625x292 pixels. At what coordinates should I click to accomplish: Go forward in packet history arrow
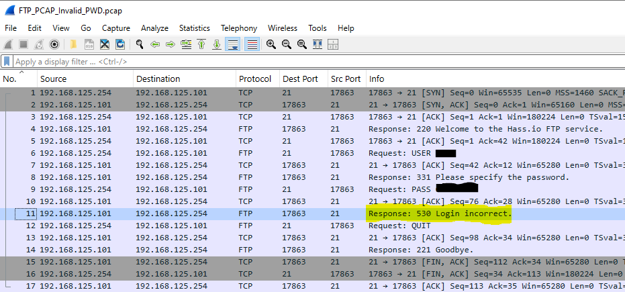pyautogui.click(x=171, y=44)
